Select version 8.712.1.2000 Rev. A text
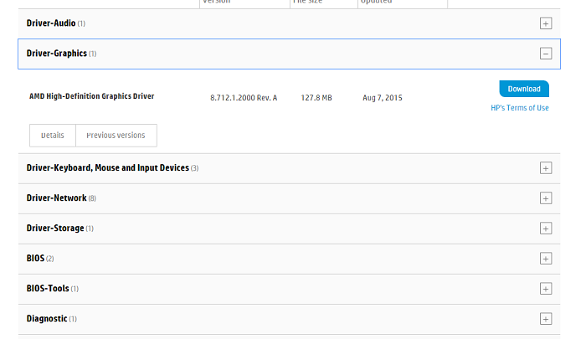The height and width of the screenshot is (339, 586). coord(244,98)
